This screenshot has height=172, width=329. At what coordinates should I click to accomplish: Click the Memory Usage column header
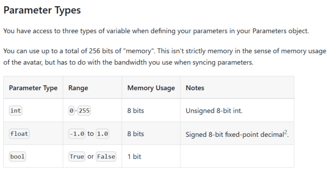tap(151, 88)
